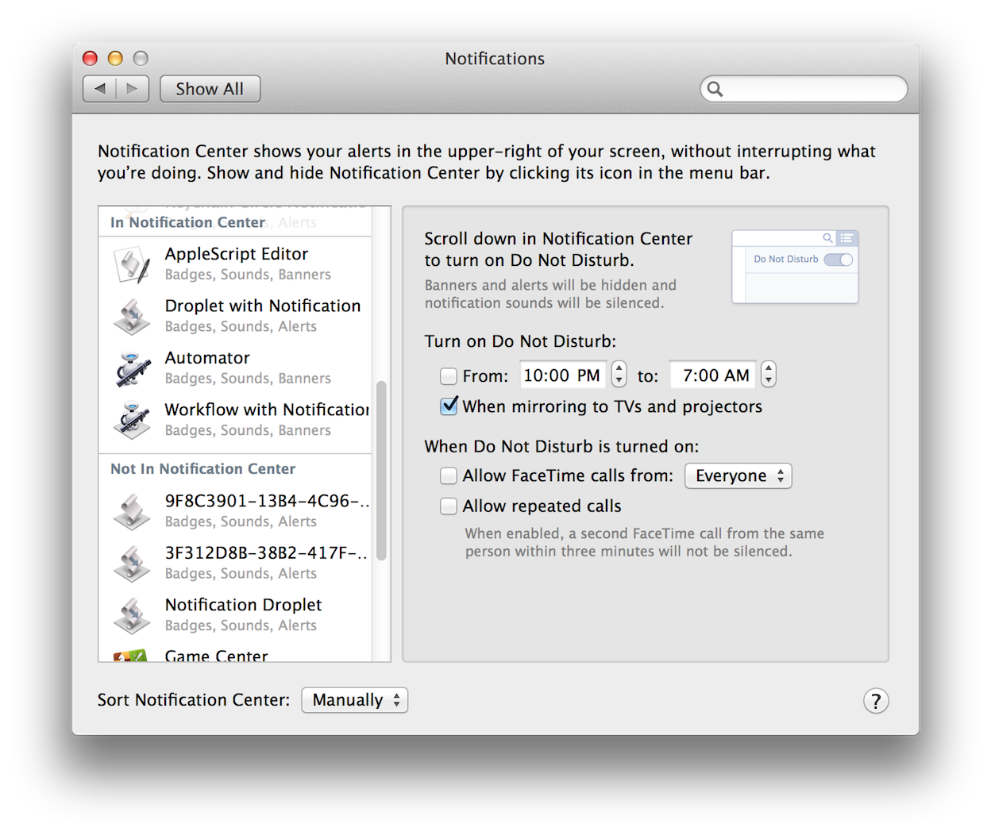The width and height of the screenshot is (991, 835).
Task: Click the Notification Droplet icon
Action: click(x=132, y=615)
